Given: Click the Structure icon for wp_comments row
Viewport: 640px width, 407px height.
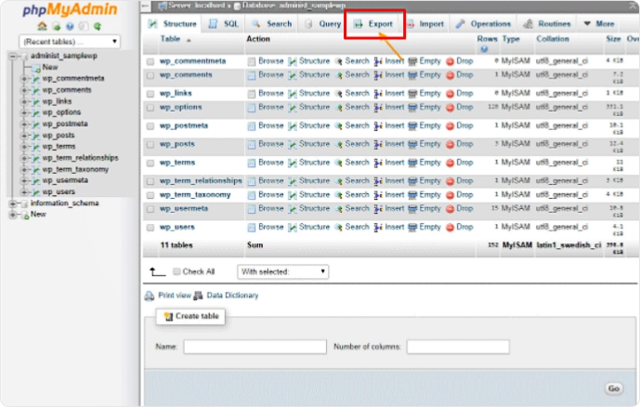Looking at the screenshot, I should [293, 75].
